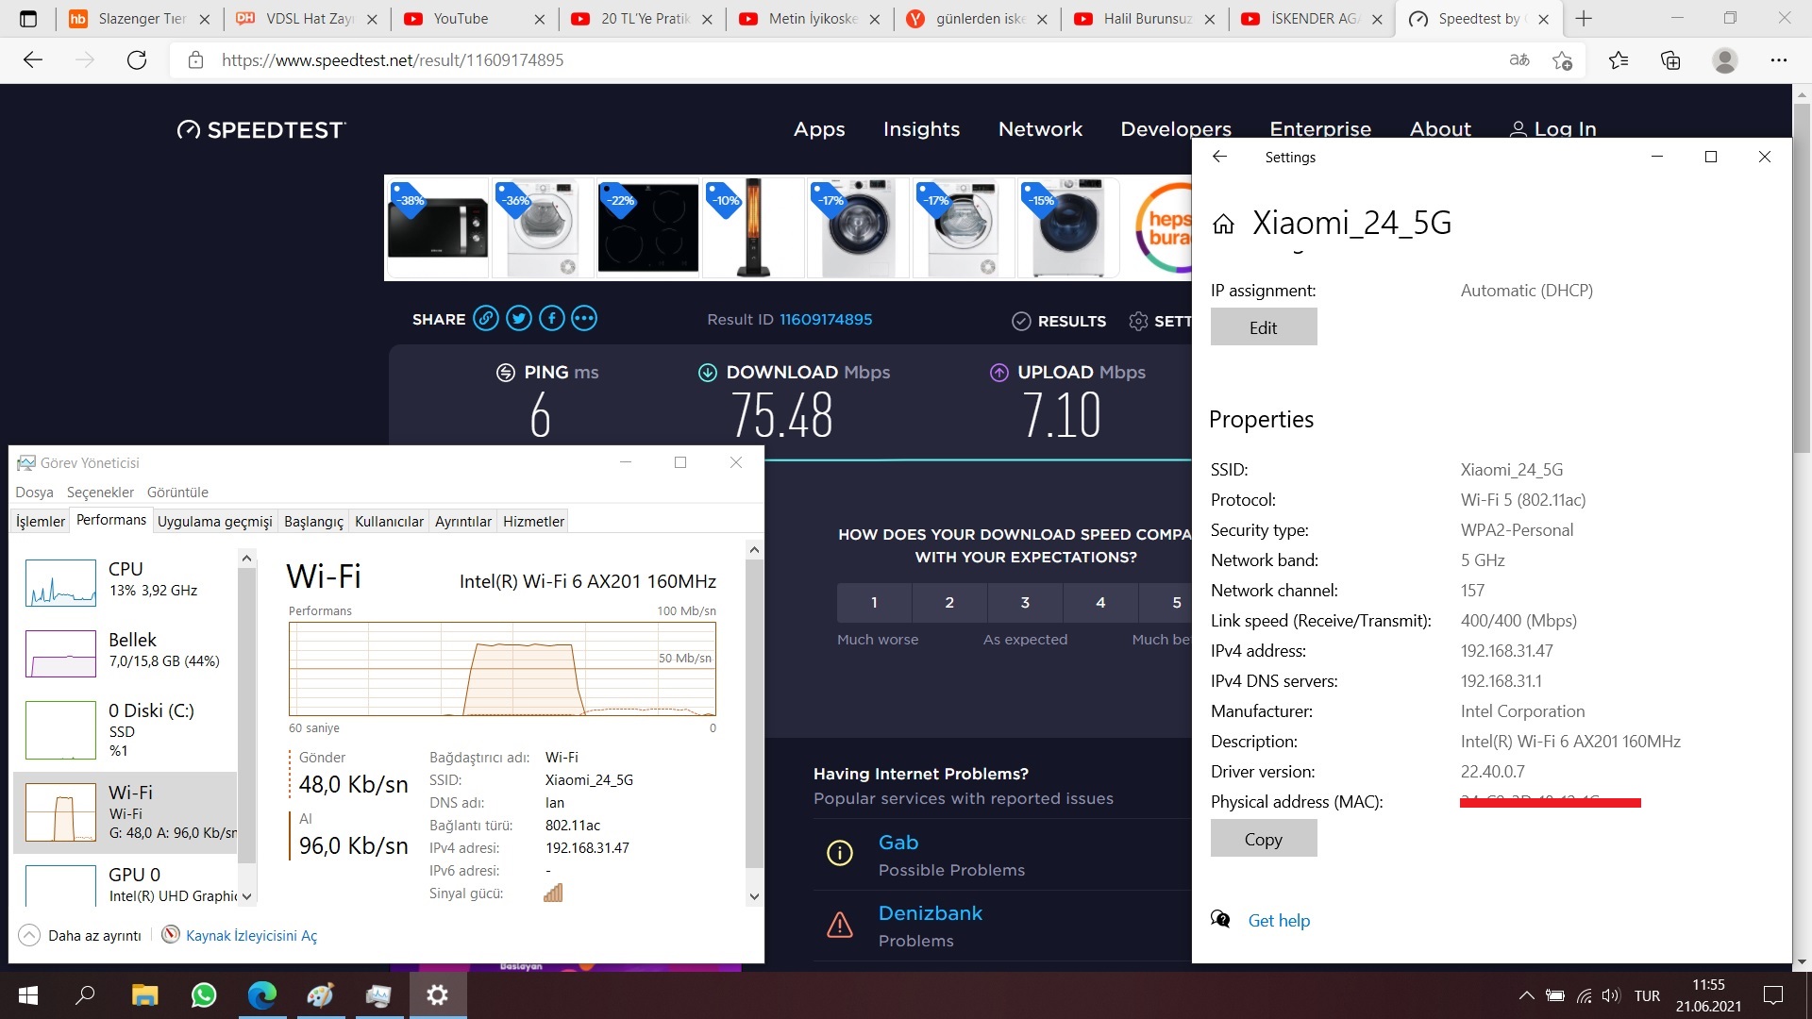Copy the network properties
The width and height of the screenshot is (1812, 1019).
tap(1264, 839)
